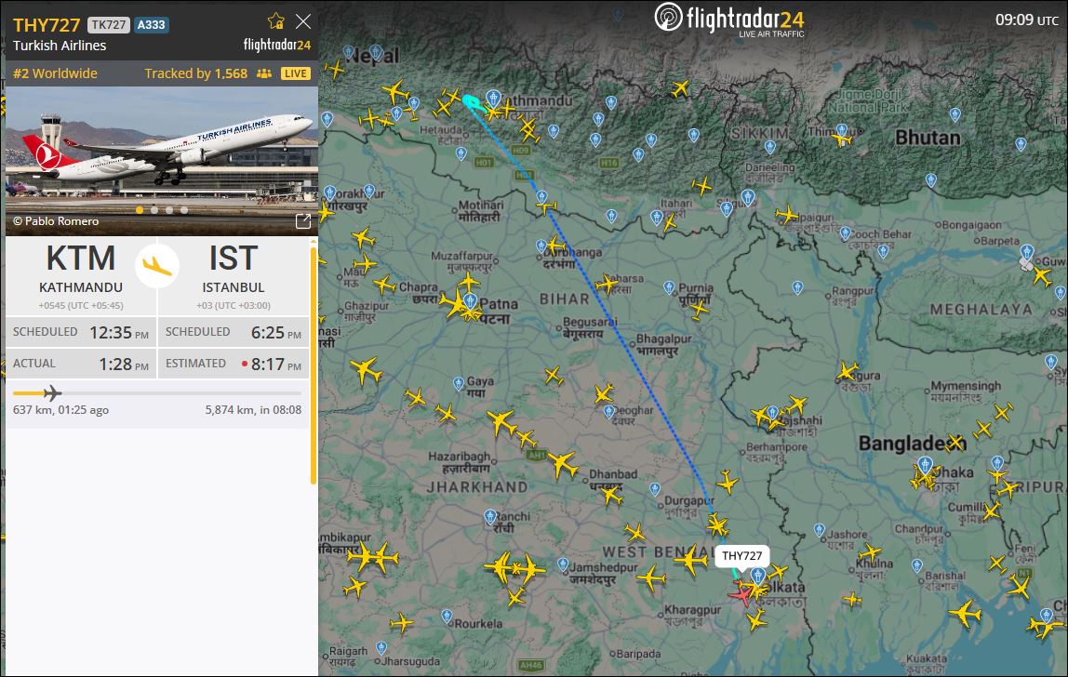Click the A333 aircraft type badge

pyautogui.click(x=152, y=24)
